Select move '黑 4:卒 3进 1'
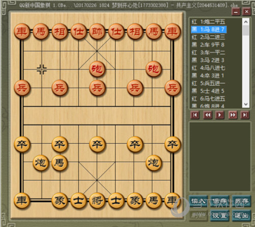 click(208, 75)
